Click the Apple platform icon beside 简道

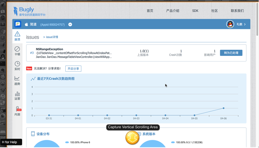pyautogui.click(x=27, y=24)
